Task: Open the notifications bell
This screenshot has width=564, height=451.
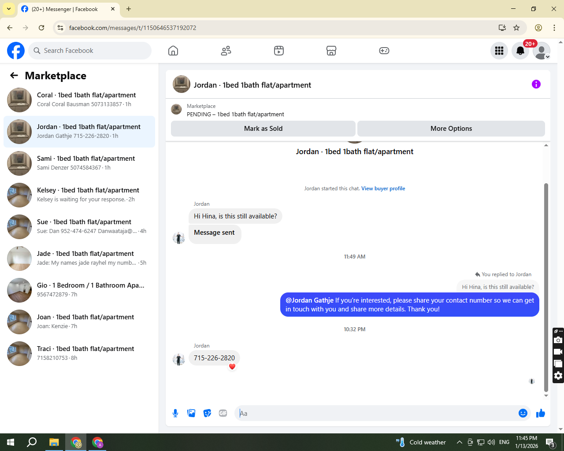Action: click(520, 51)
